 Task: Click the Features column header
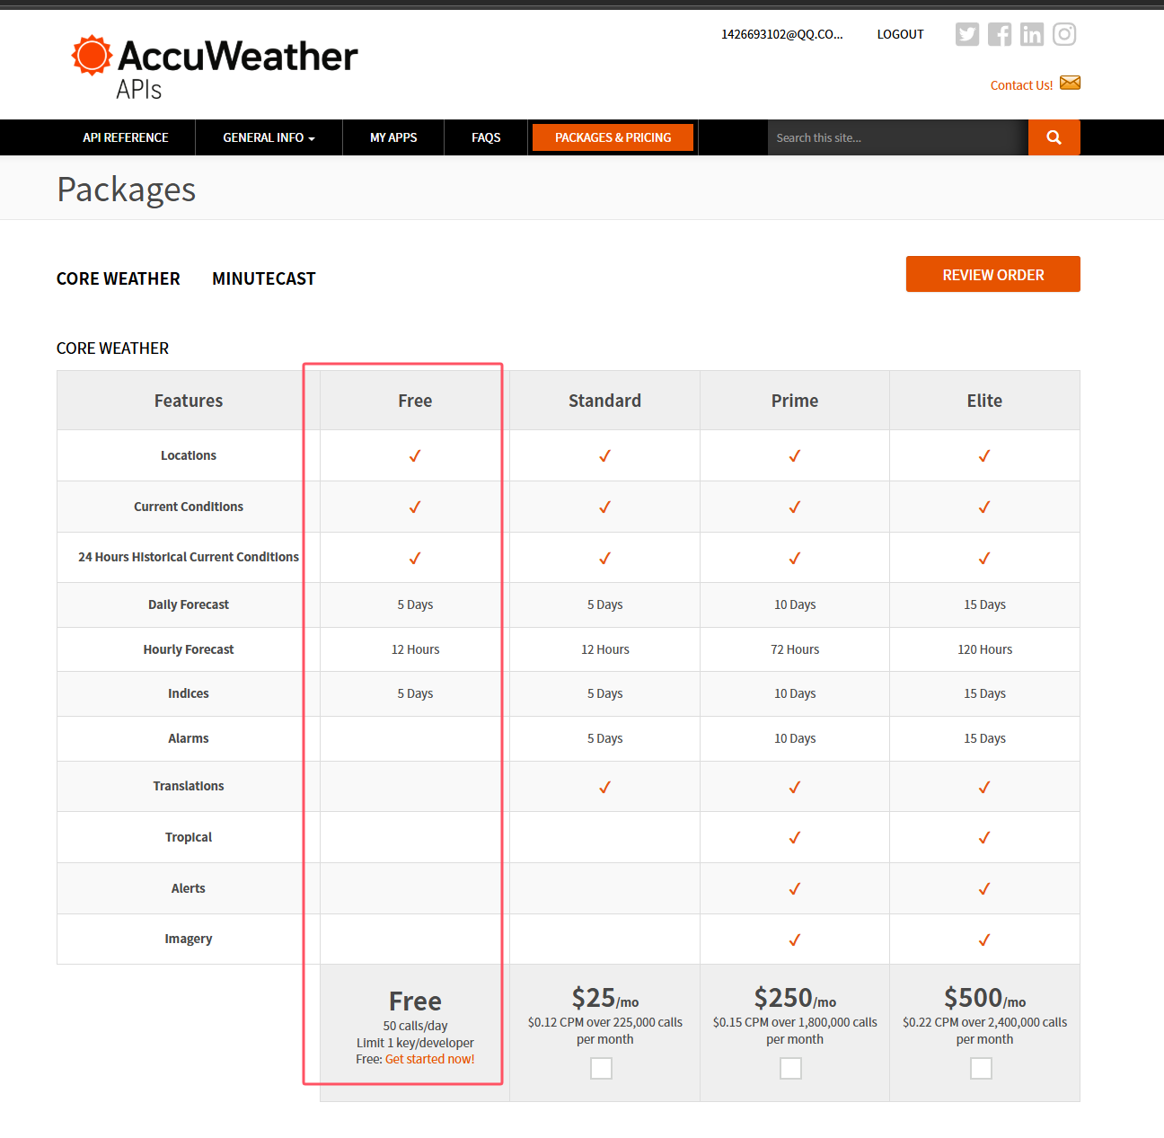(189, 401)
